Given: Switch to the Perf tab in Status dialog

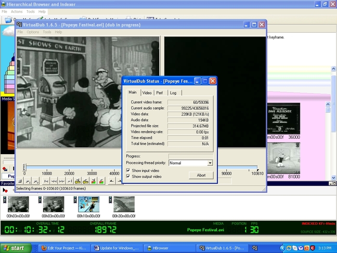Looking at the screenshot, I should click(x=159, y=93).
